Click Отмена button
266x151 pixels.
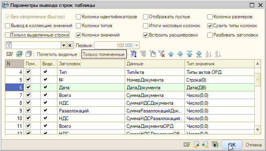point(254,145)
